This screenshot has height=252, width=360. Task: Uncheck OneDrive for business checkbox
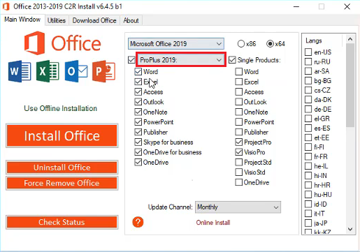(138, 152)
